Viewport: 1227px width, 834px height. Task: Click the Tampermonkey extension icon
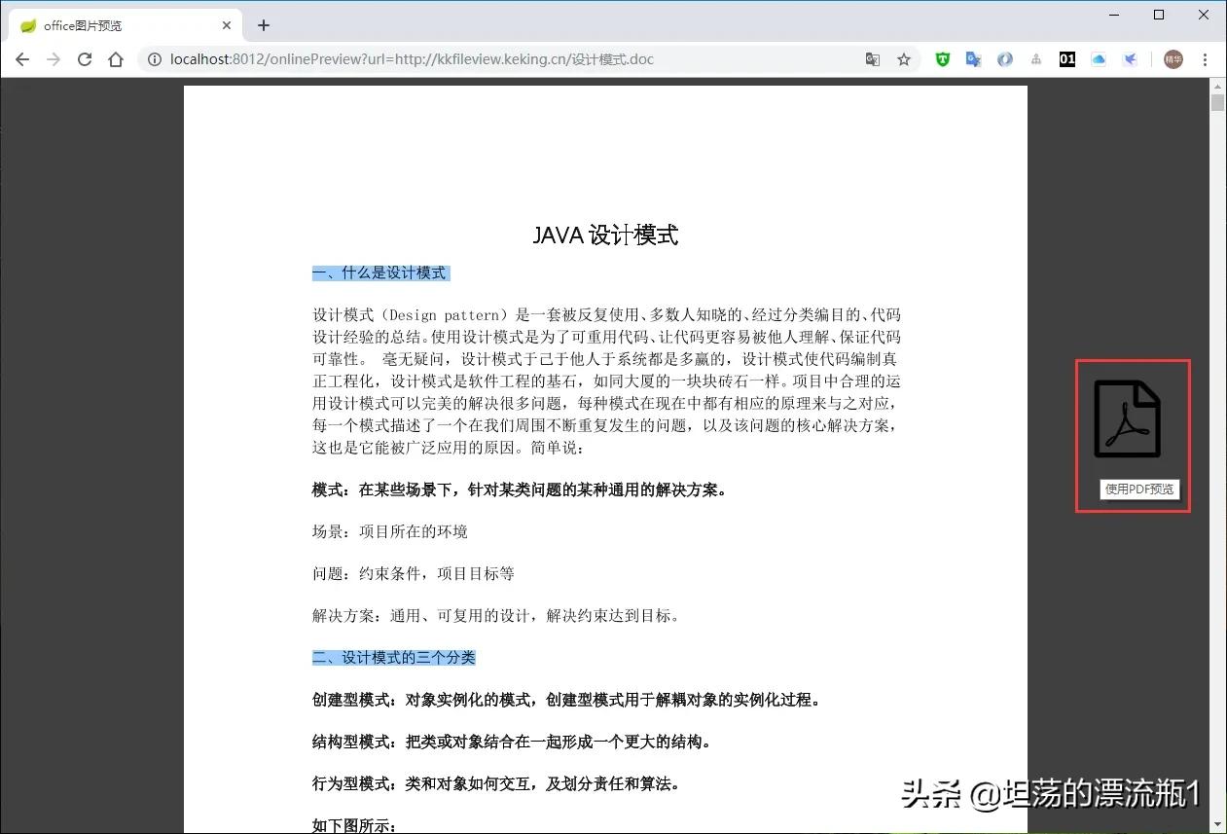tap(943, 58)
